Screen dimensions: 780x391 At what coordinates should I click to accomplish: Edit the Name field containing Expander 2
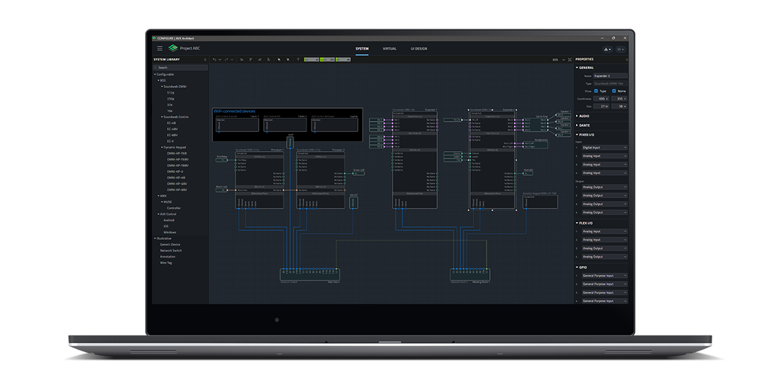610,76
